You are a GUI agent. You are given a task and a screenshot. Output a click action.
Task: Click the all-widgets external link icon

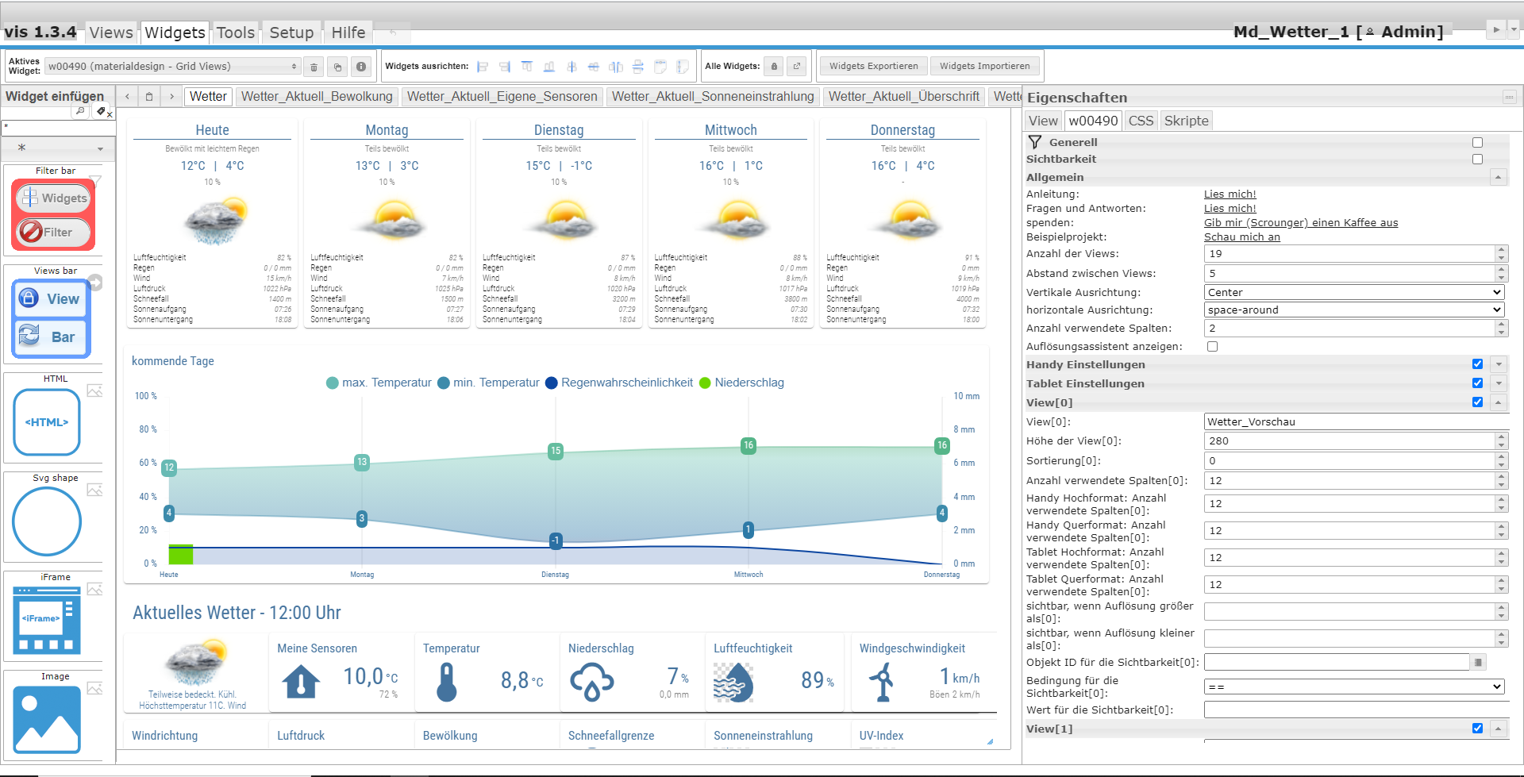pos(797,67)
